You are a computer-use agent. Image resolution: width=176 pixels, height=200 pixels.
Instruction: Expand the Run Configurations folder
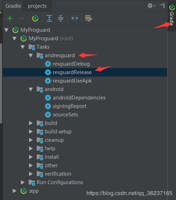pyautogui.click(x=23, y=182)
